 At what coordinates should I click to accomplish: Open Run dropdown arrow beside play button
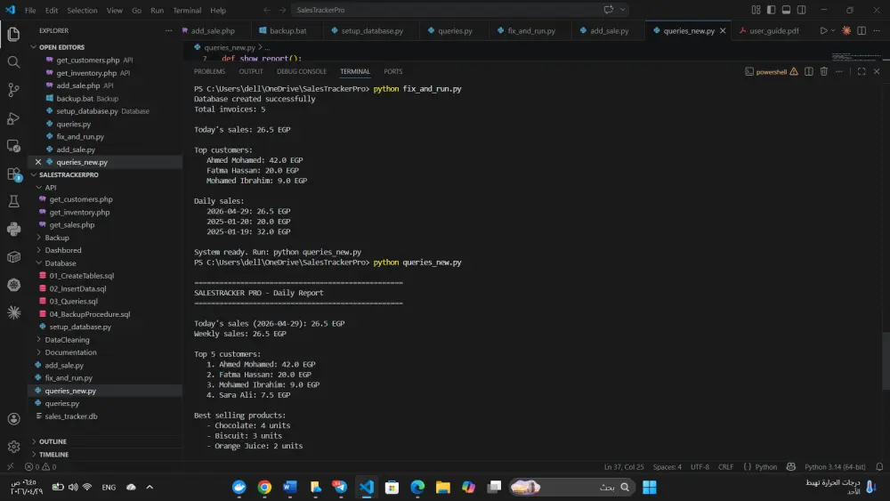[833, 30]
